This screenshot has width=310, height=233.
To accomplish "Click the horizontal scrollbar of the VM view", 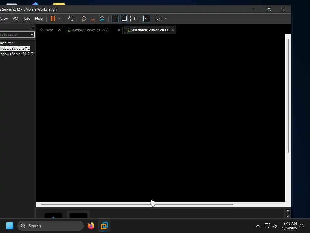I will [137, 204].
